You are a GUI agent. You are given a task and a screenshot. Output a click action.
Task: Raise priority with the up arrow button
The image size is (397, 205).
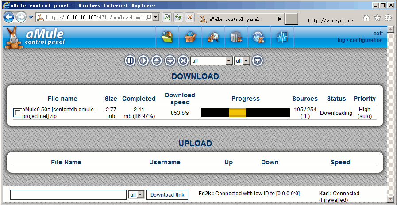click(x=157, y=61)
